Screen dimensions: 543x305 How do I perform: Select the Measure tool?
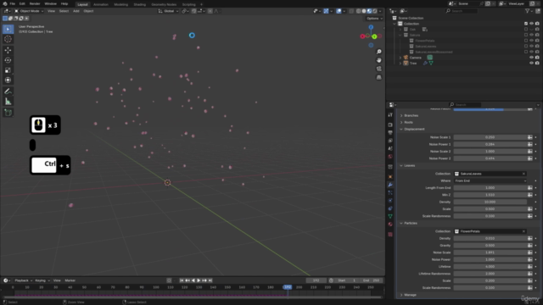coord(8,102)
